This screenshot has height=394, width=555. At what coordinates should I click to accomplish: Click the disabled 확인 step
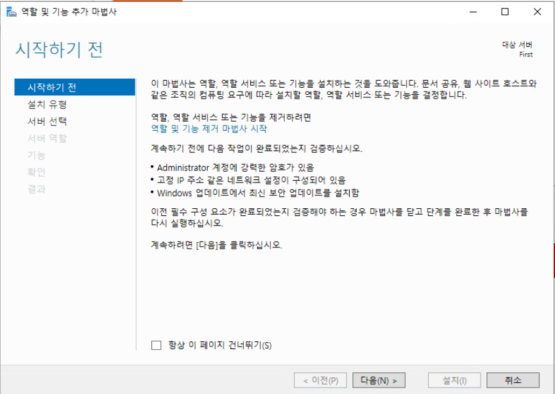tap(37, 172)
